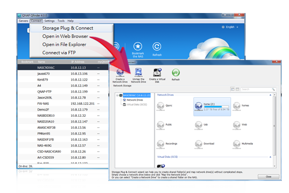The image size is (289, 193).
Task: Click the Bookmark the NAS star icon
Action: pyautogui.click(x=137, y=47)
